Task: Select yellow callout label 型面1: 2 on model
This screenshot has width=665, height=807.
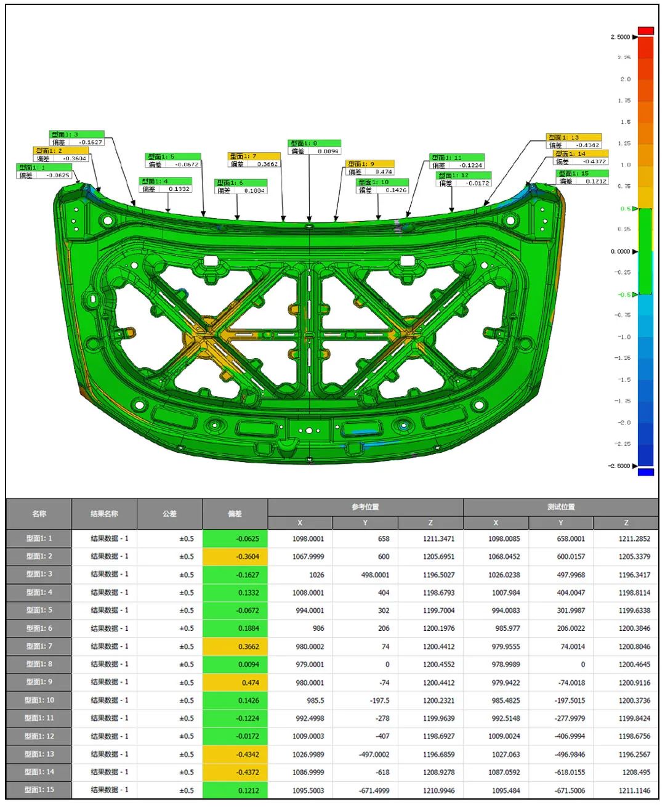Action: coord(62,150)
